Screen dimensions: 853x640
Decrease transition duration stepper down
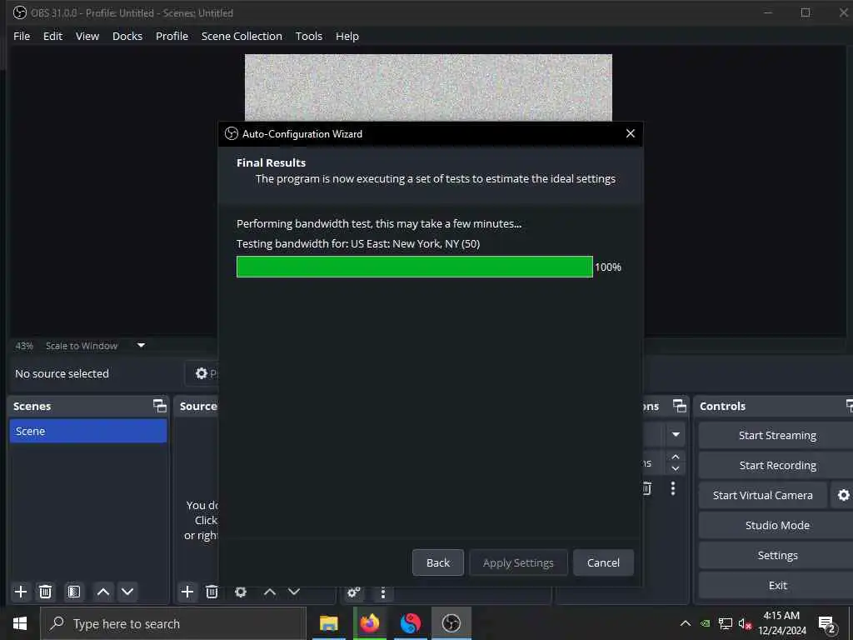pos(675,468)
